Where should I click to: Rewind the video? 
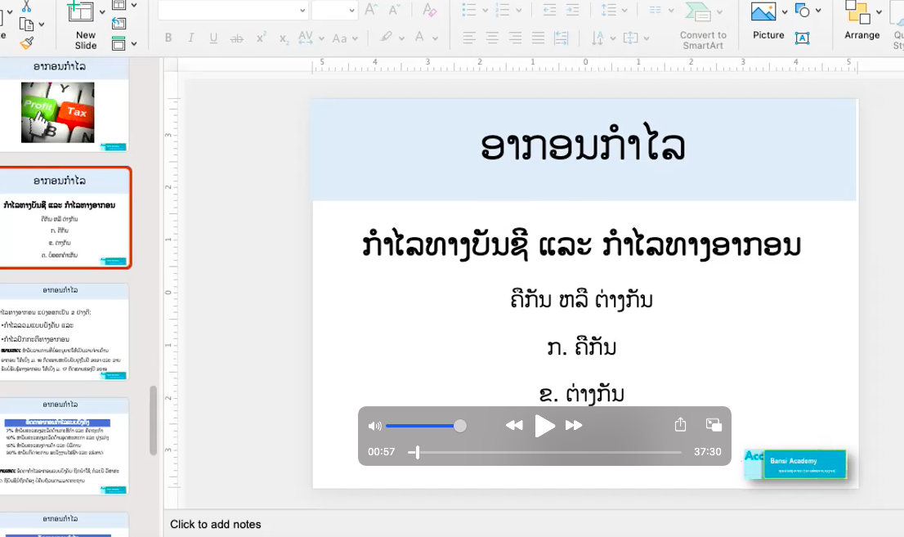click(514, 426)
